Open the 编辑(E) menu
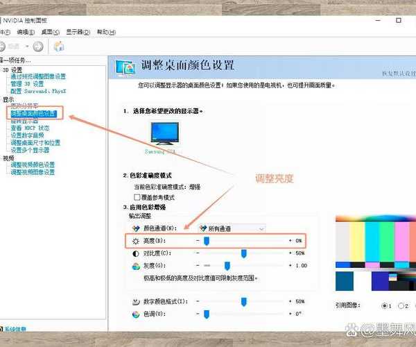The width and height of the screenshot is (416, 347). [x=26, y=32]
